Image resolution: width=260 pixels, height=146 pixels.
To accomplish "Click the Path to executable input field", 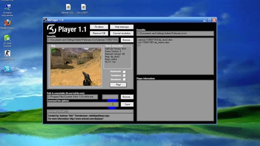I will 72,97.
